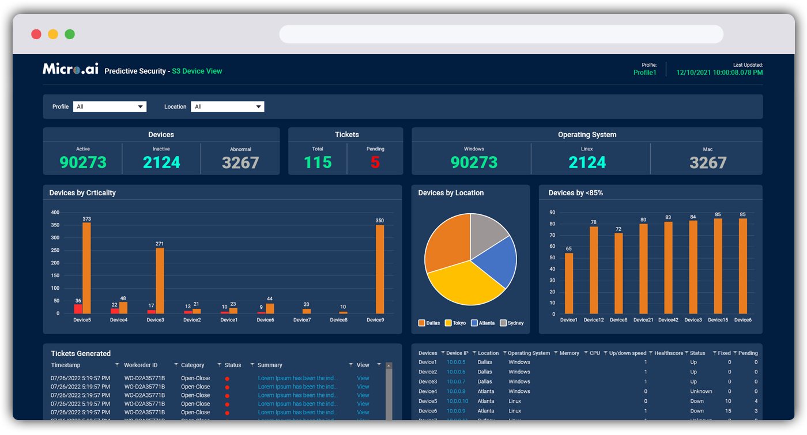This screenshot has width=807, height=435.
Task: Open device IP link 10.0.0.10
Action: (x=458, y=402)
